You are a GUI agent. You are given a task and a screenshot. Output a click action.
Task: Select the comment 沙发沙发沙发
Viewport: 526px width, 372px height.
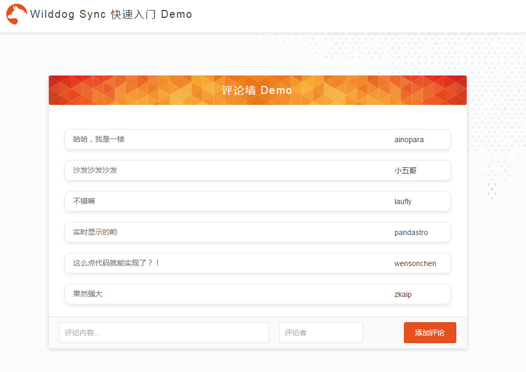click(95, 171)
